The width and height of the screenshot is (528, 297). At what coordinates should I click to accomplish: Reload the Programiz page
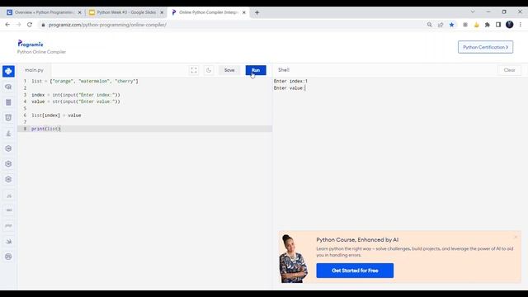click(x=30, y=25)
